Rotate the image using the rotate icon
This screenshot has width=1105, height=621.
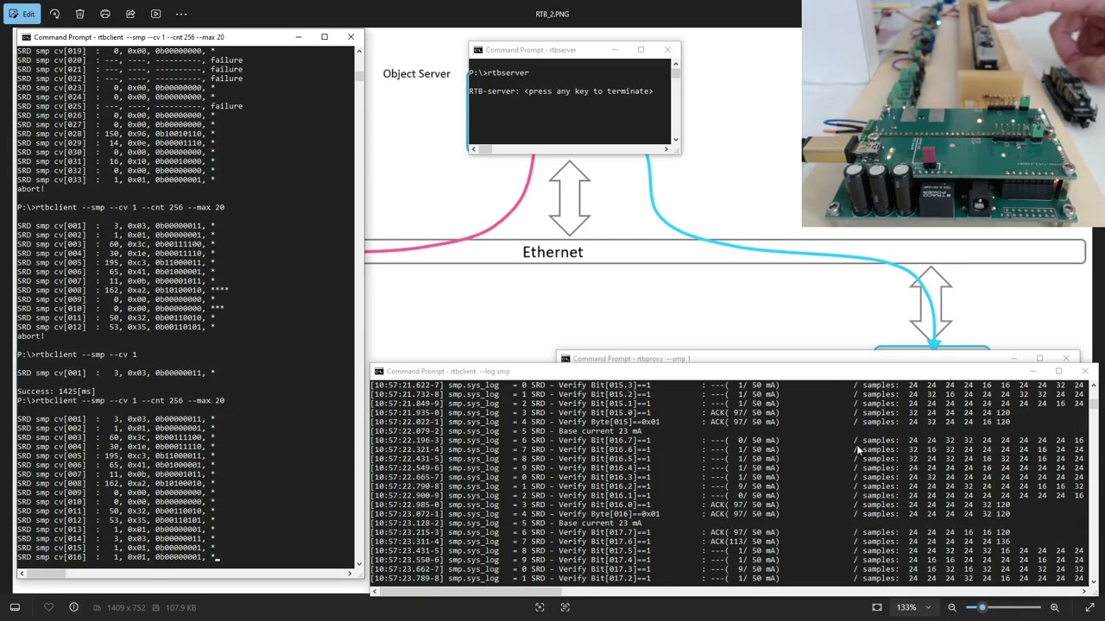tap(55, 14)
